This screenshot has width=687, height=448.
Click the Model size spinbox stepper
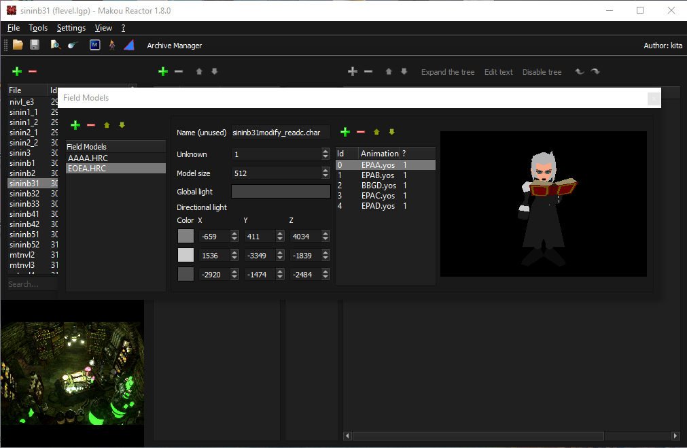[325, 173]
